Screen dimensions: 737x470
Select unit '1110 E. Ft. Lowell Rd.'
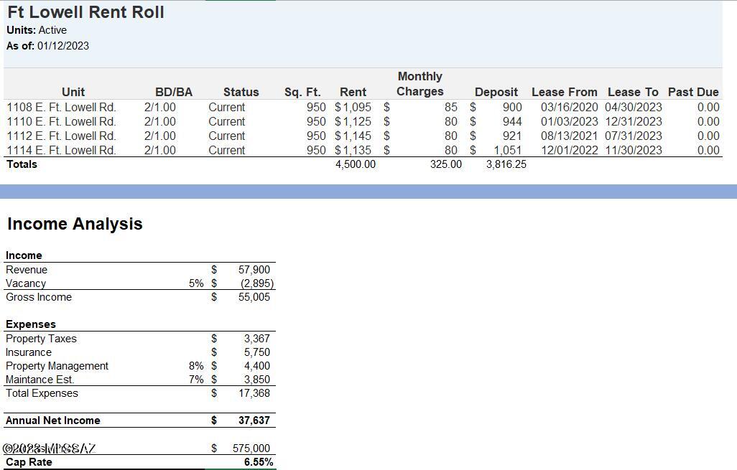pos(61,121)
